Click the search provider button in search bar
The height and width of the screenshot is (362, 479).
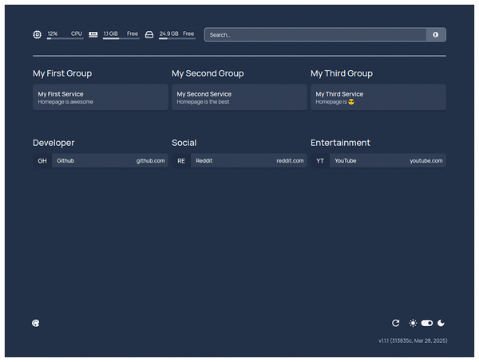436,34
